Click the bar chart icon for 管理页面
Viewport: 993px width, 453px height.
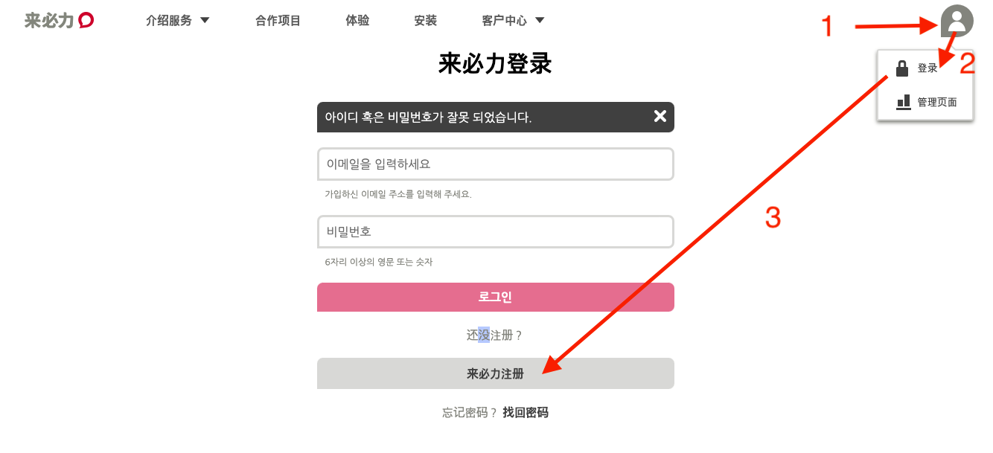(903, 102)
